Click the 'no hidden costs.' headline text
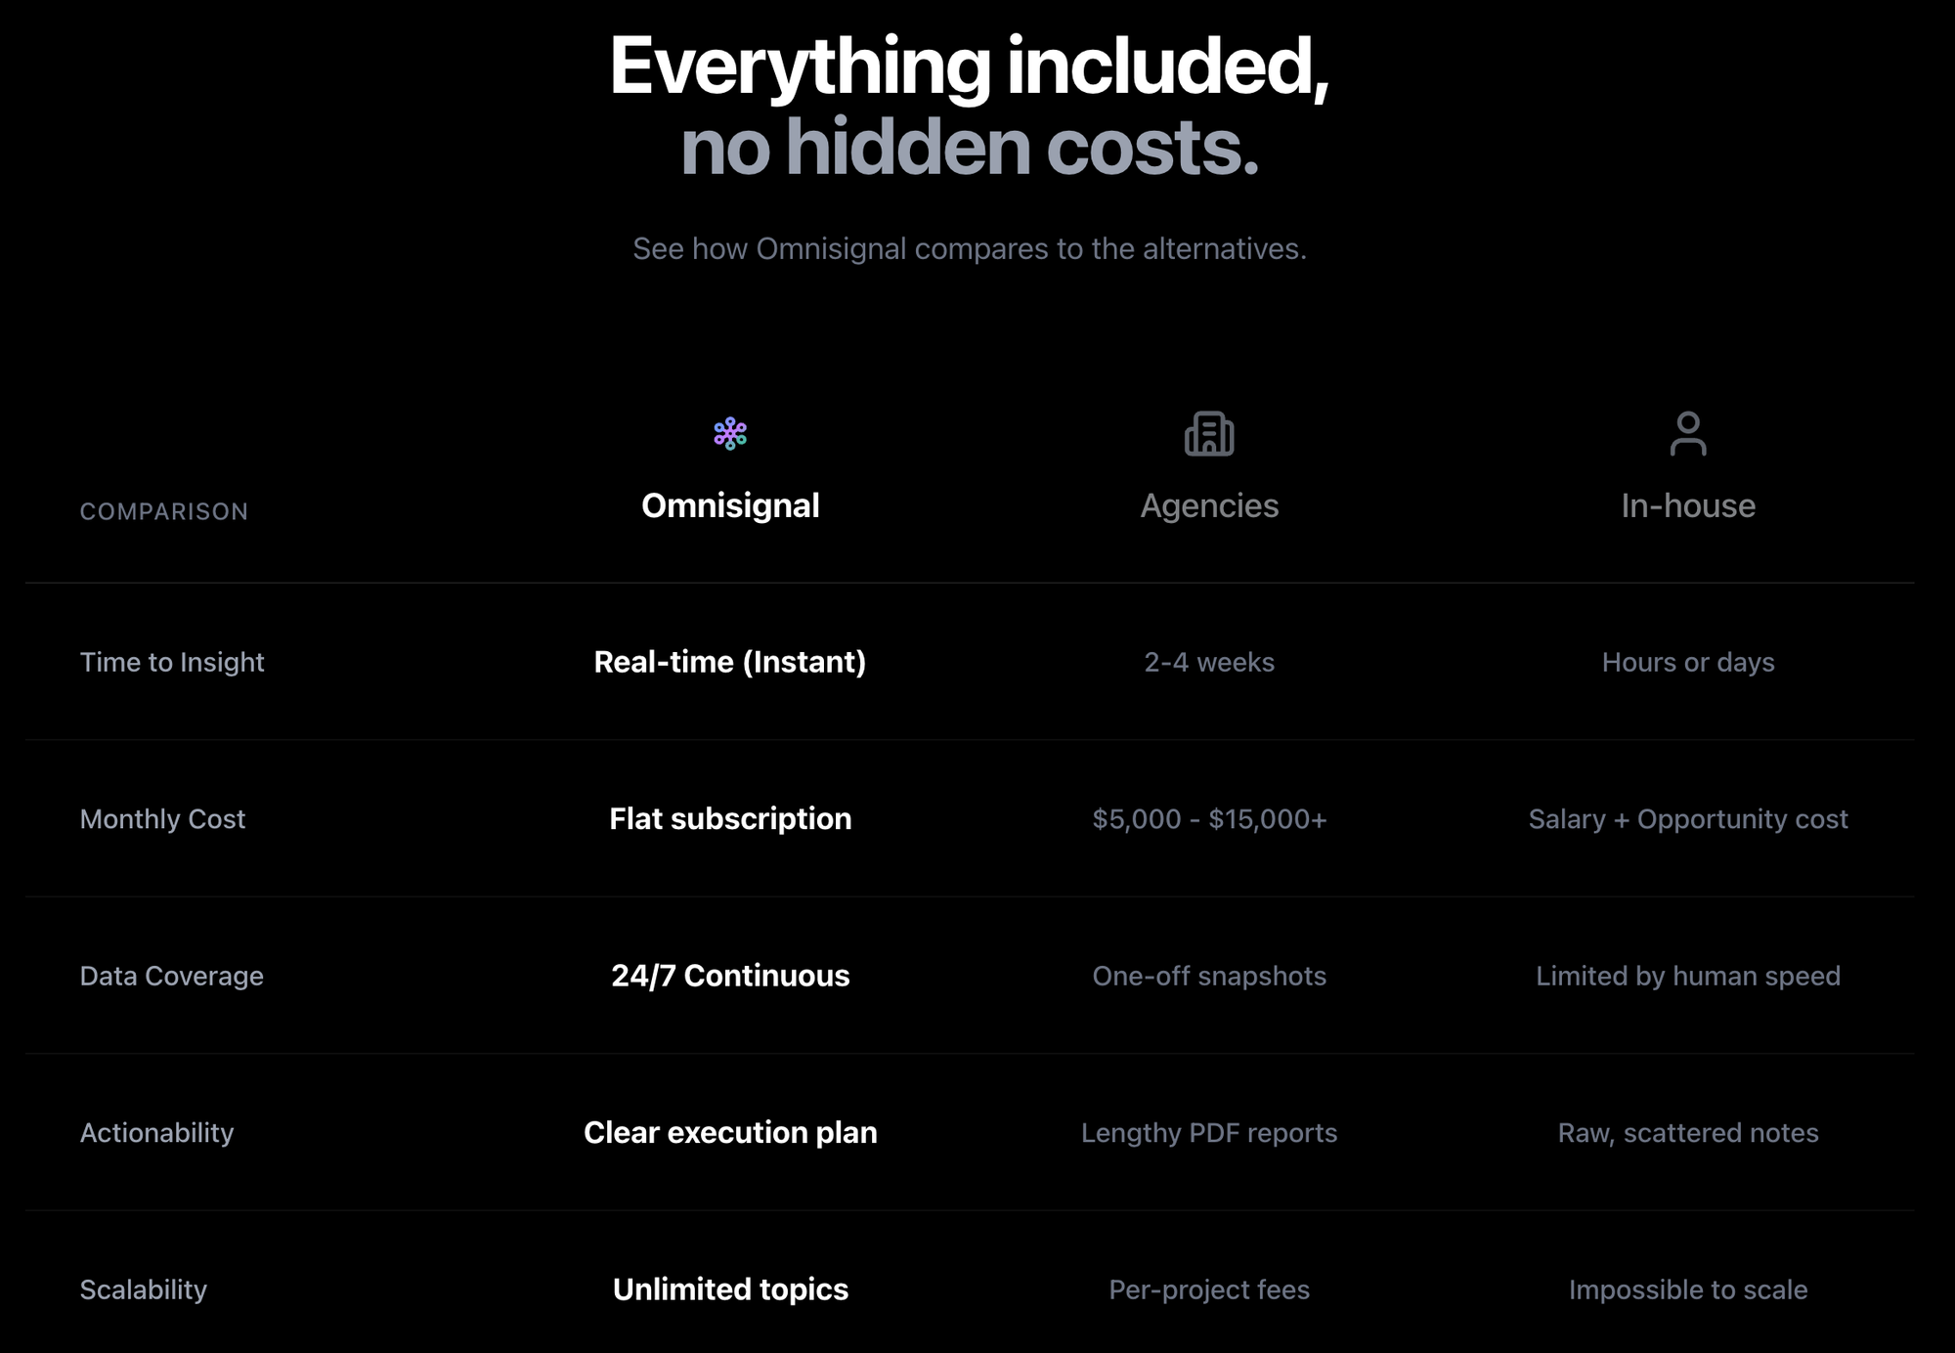The image size is (1955, 1353). (969, 148)
